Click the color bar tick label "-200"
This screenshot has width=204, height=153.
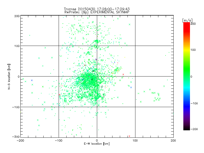click(x=194, y=129)
